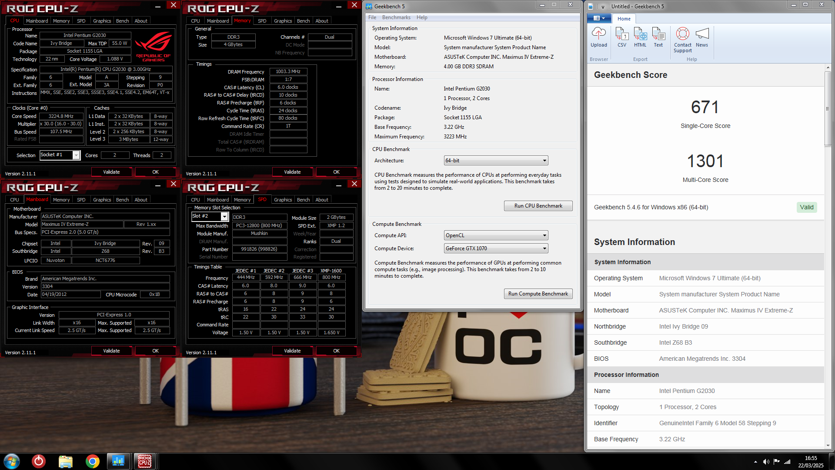Click Run Compute Benchmark button
The width and height of the screenshot is (835, 470).
pyautogui.click(x=538, y=294)
